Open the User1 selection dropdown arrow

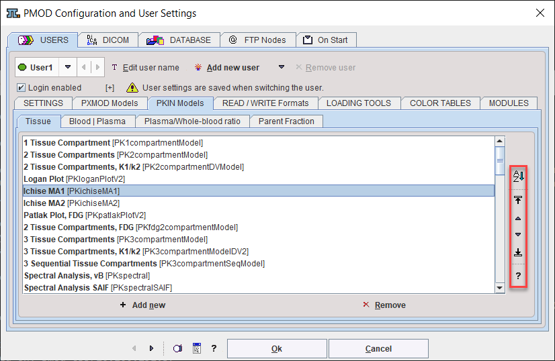click(x=68, y=67)
